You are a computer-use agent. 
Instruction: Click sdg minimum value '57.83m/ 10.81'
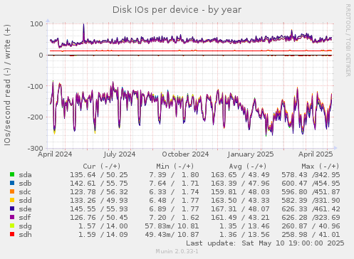coord(172,226)
